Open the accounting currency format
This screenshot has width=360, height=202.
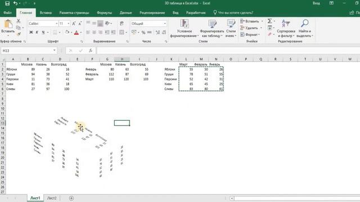click(134, 33)
